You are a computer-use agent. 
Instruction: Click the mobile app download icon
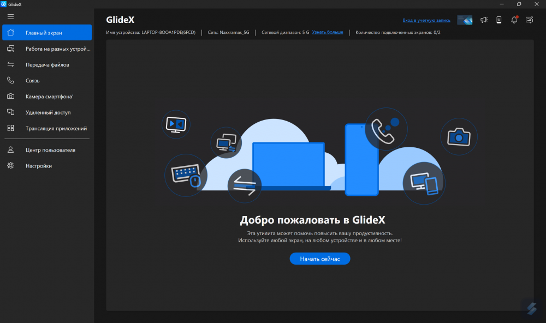[499, 20]
